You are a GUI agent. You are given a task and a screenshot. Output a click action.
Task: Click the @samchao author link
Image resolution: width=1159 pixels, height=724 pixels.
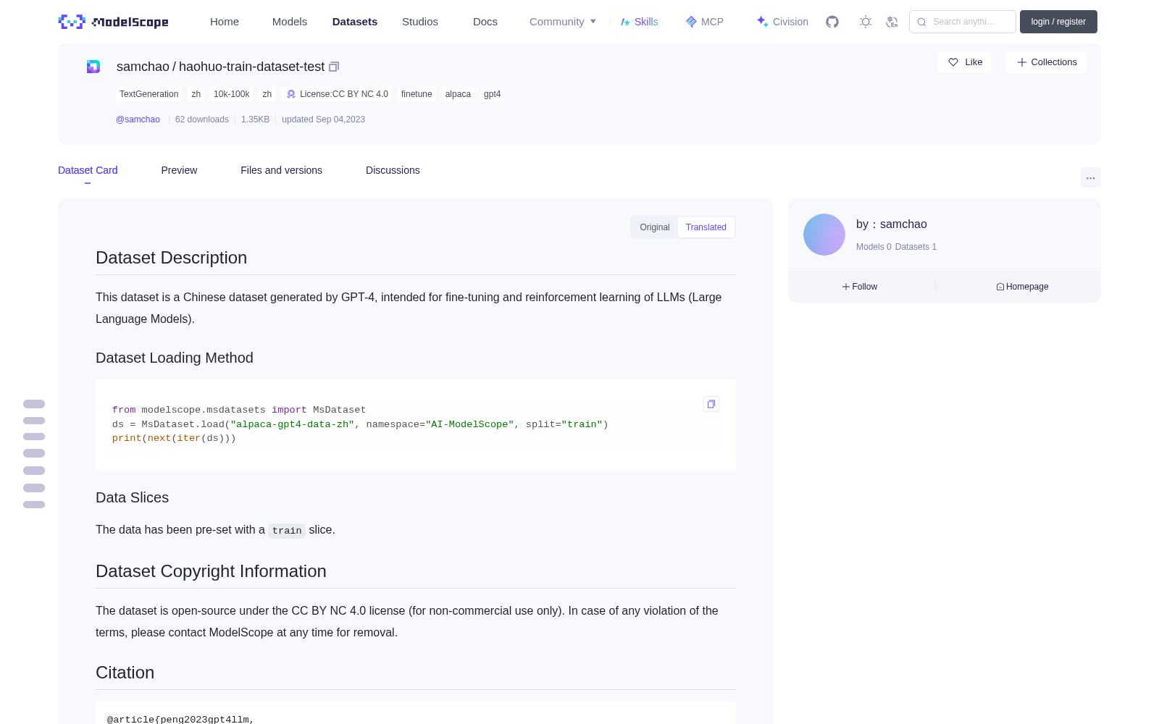tap(138, 119)
